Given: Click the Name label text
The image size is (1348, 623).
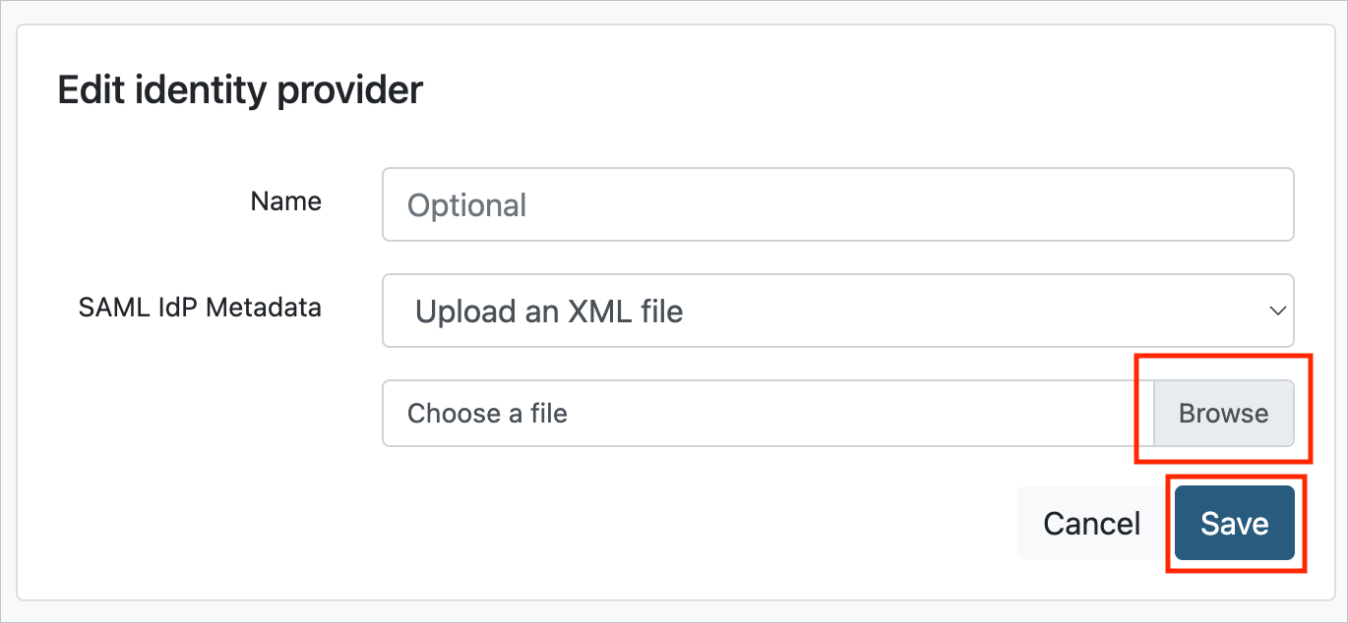Looking at the screenshot, I should [285, 201].
